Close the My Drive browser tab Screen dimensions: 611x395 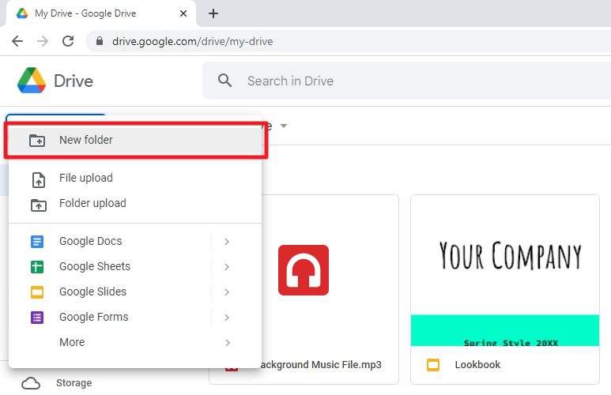tap(183, 13)
